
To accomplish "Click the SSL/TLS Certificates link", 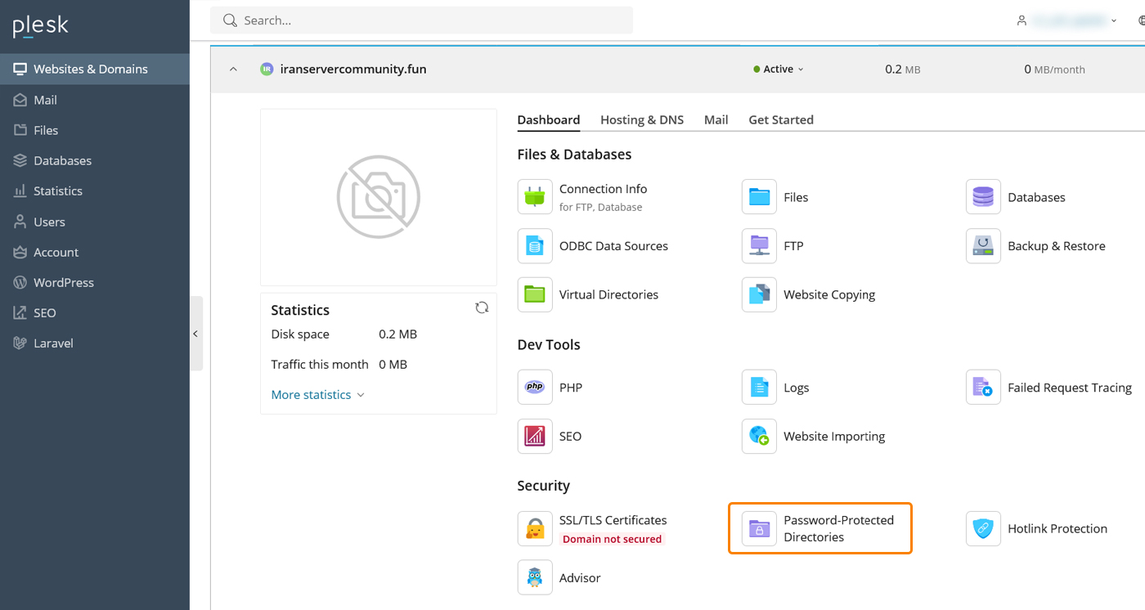I will (x=613, y=520).
